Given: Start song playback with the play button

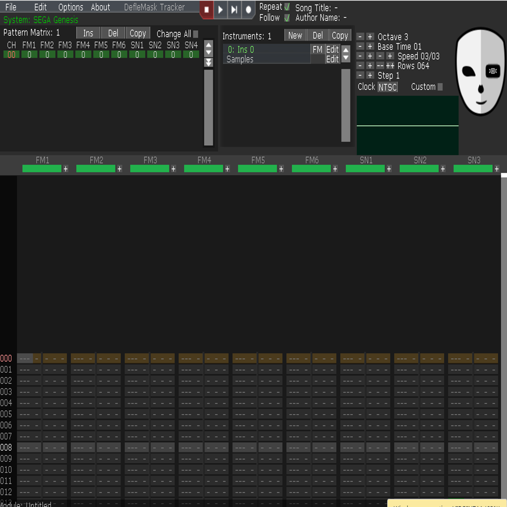Looking at the screenshot, I should point(220,10).
